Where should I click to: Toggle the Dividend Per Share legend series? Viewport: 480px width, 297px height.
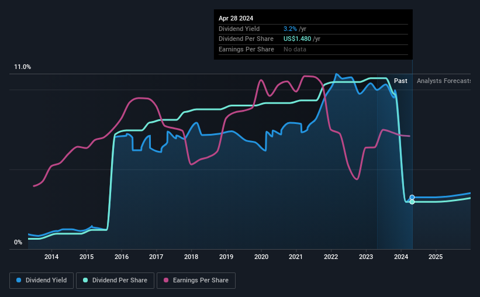click(x=115, y=281)
